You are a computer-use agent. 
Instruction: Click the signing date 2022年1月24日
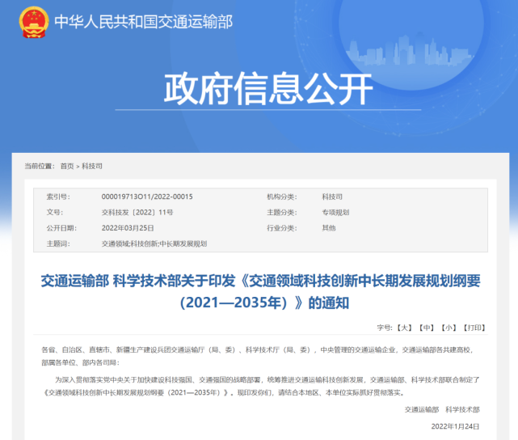pos(455,426)
